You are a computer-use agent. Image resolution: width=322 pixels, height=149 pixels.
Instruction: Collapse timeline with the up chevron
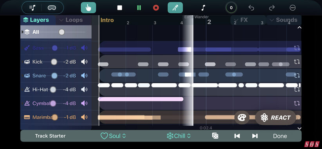(299, 27)
